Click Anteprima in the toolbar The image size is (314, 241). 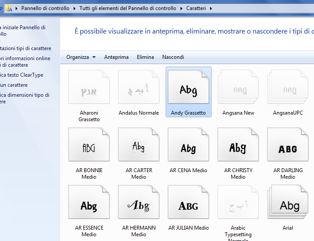116,57
